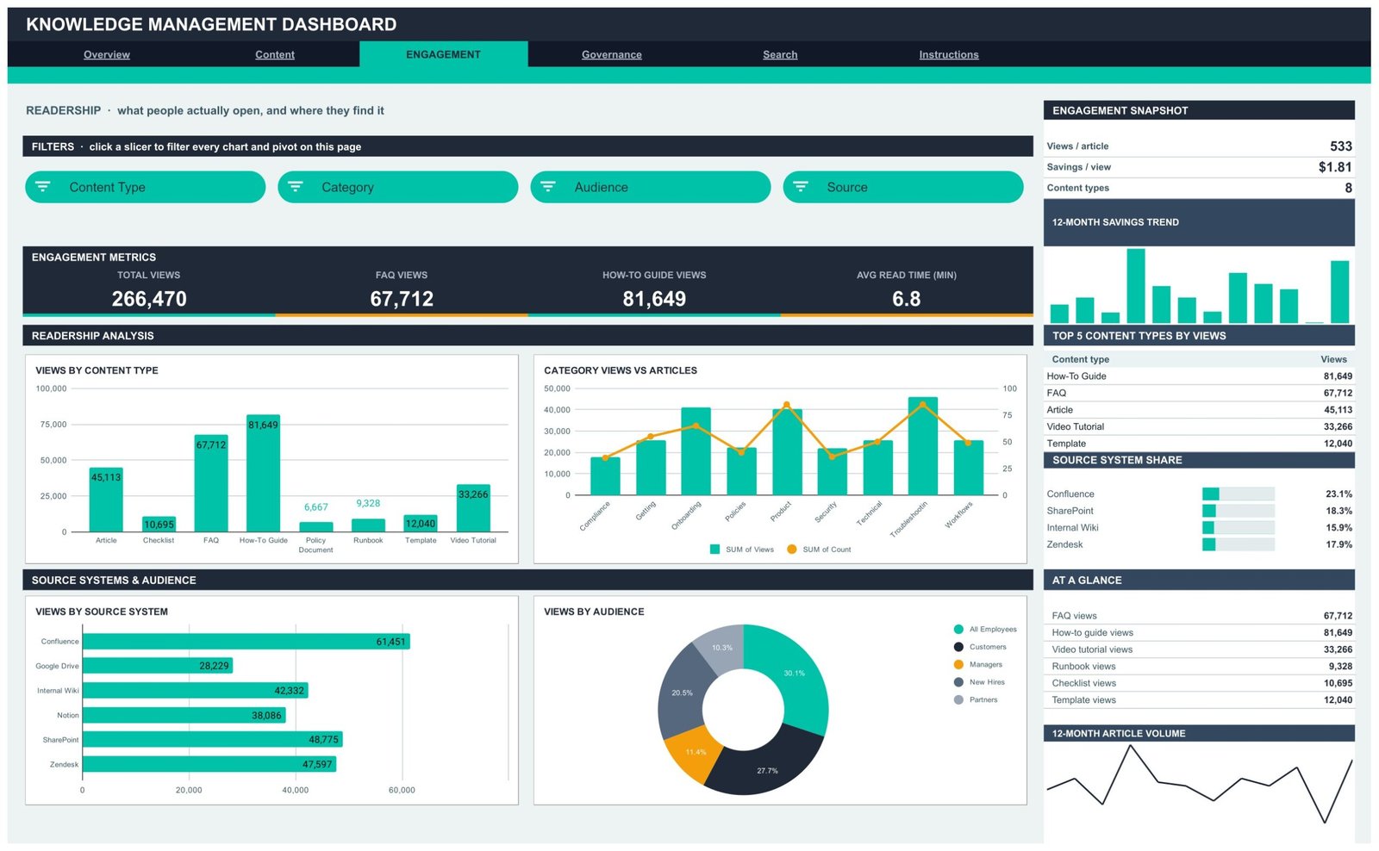Select the How-To Guide bar showing 81,649
Viewport: 1379px width, 851px height.
(263, 473)
